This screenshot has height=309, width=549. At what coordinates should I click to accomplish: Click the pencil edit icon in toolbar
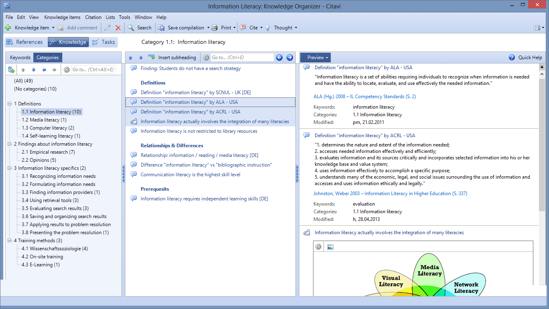point(107,28)
